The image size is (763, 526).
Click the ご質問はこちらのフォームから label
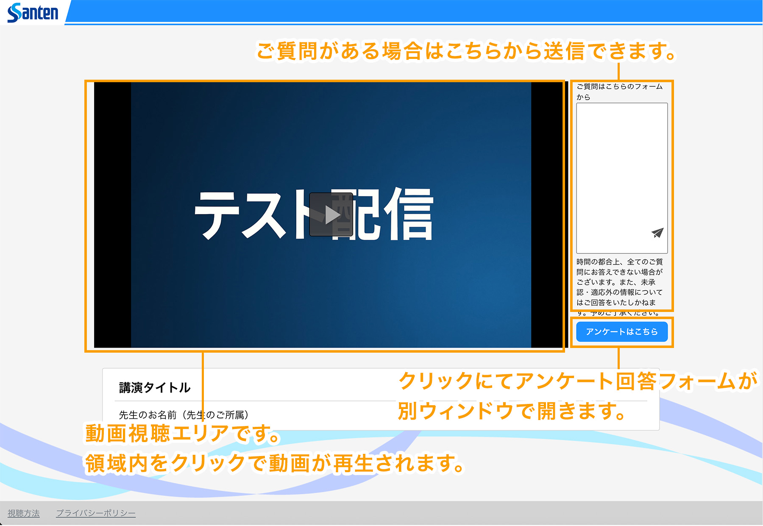tap(619, 91)
